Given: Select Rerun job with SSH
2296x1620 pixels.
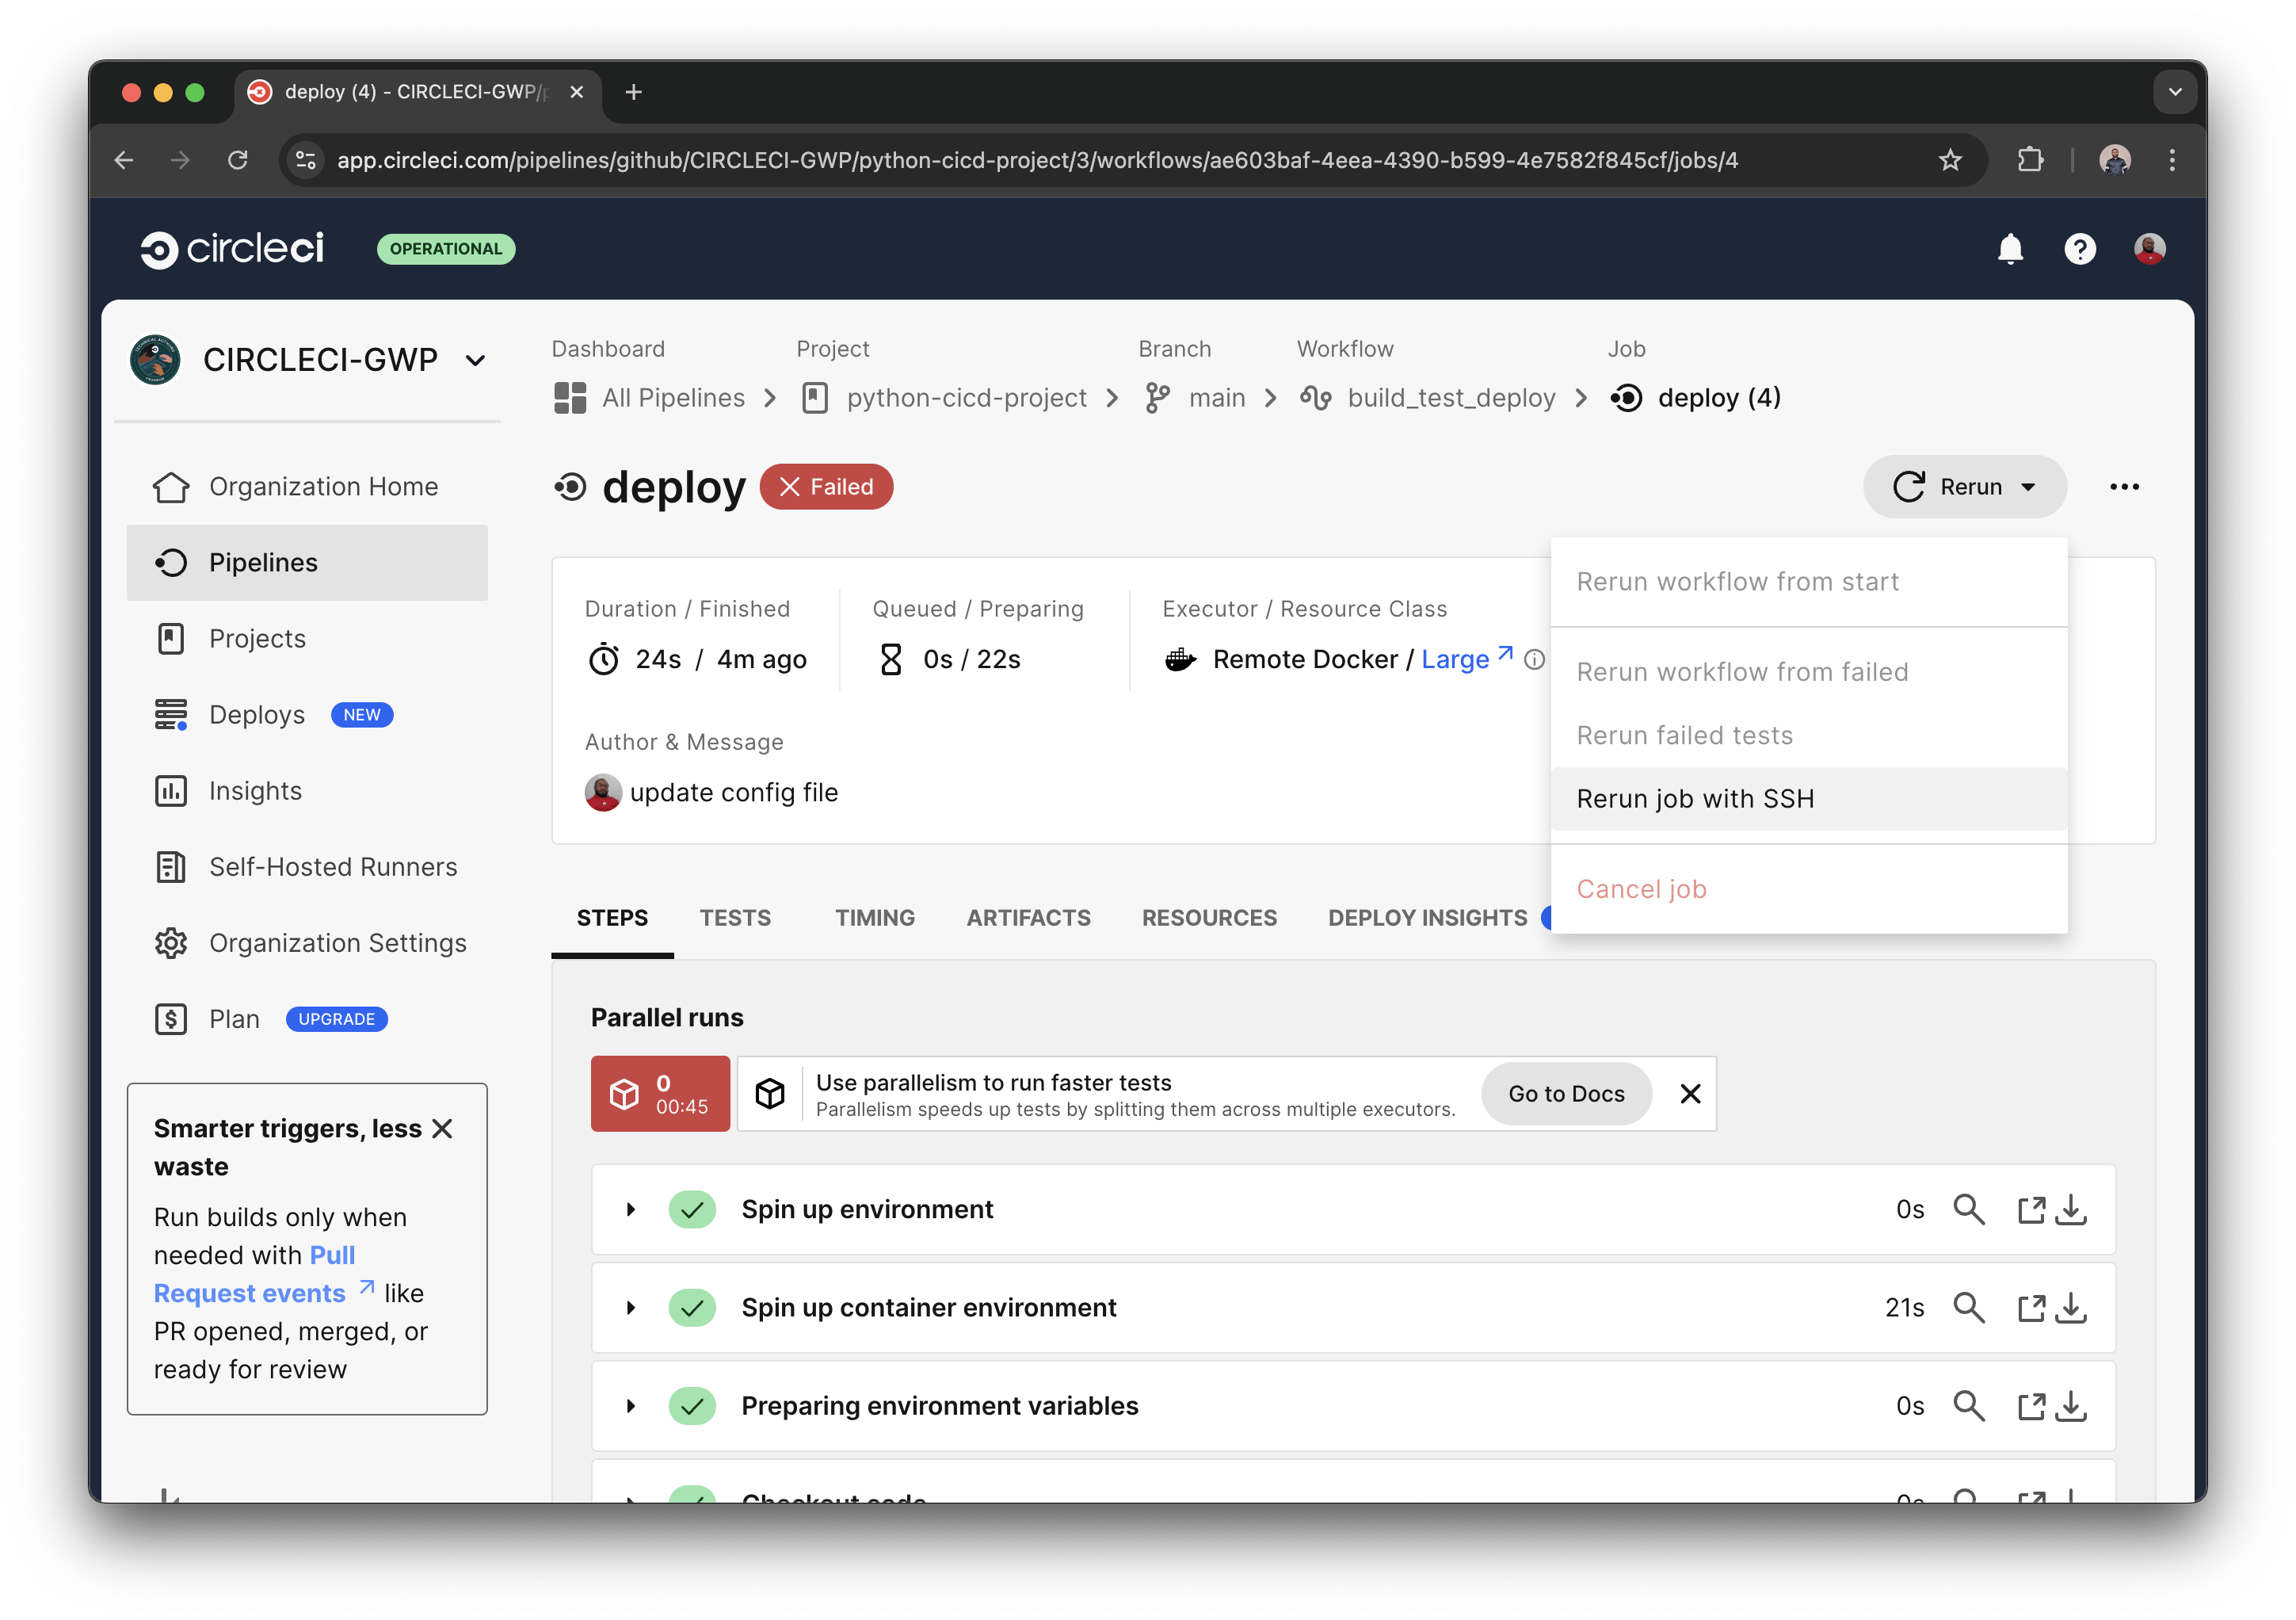Looking at the screenshot, I should [x=1695, y=798].
